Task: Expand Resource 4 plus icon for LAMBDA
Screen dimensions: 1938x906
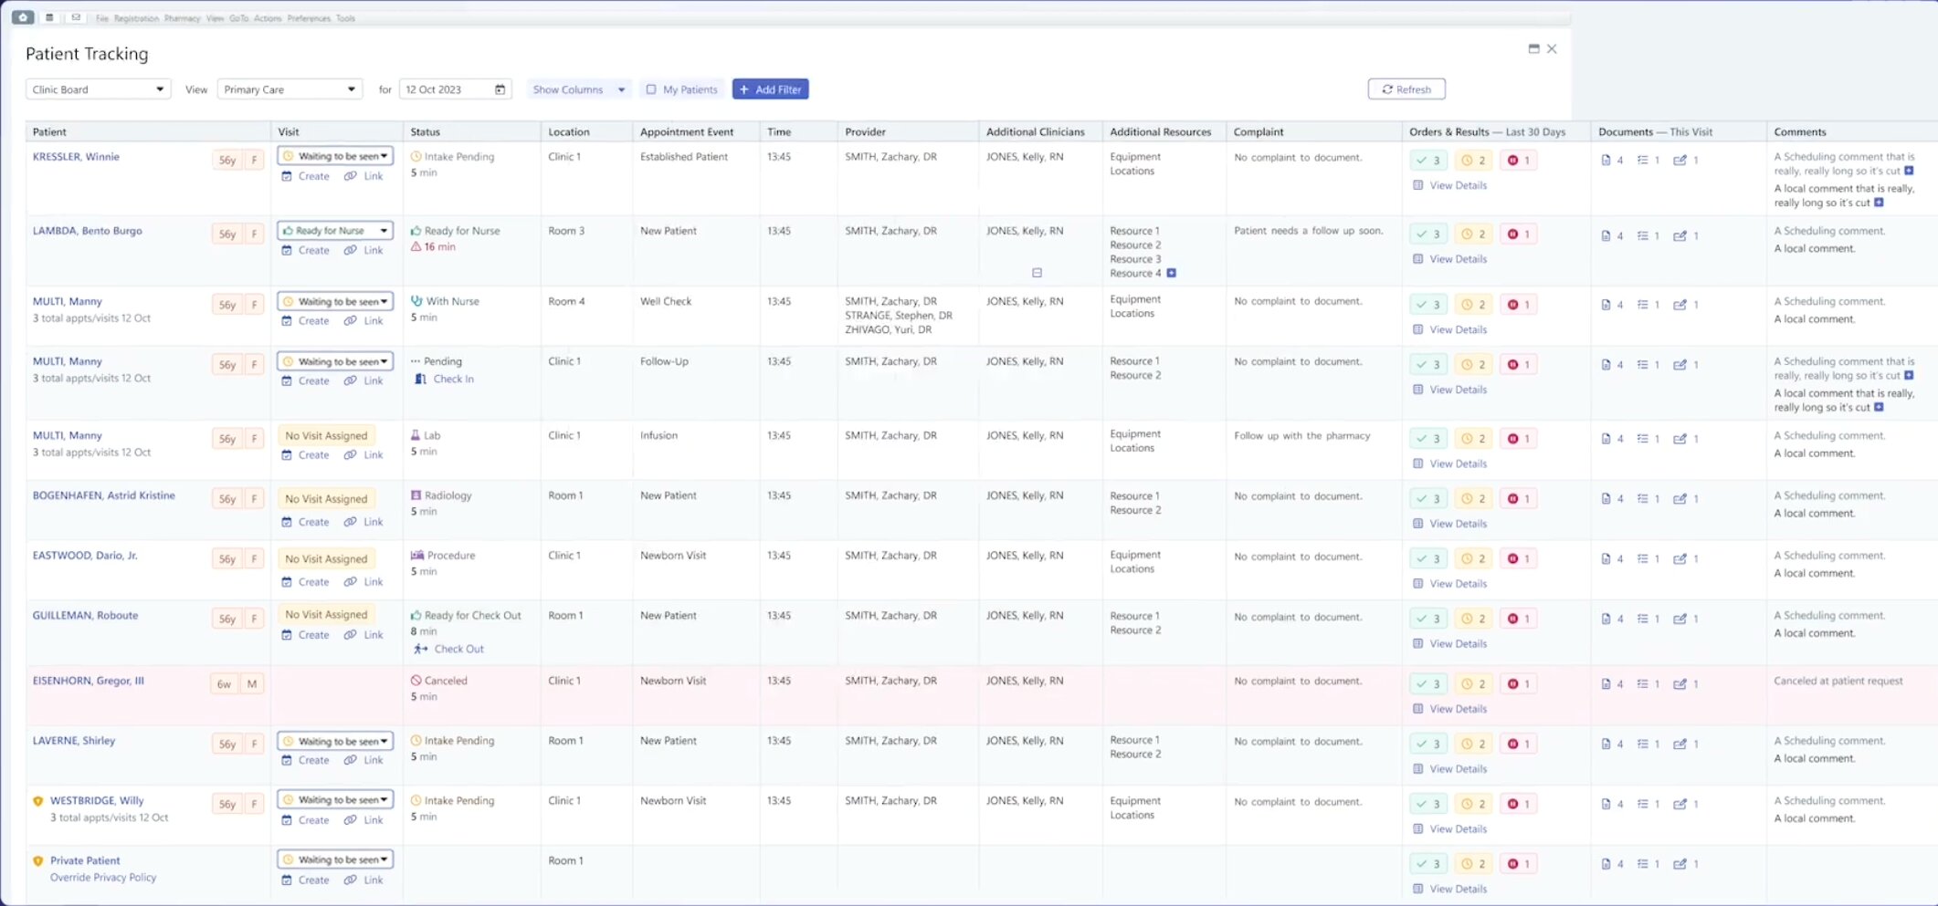Action: (1172, 273)
